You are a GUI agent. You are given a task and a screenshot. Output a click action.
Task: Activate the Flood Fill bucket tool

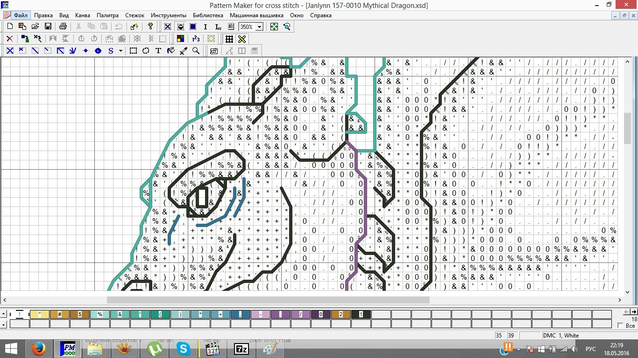coord(171,51)
